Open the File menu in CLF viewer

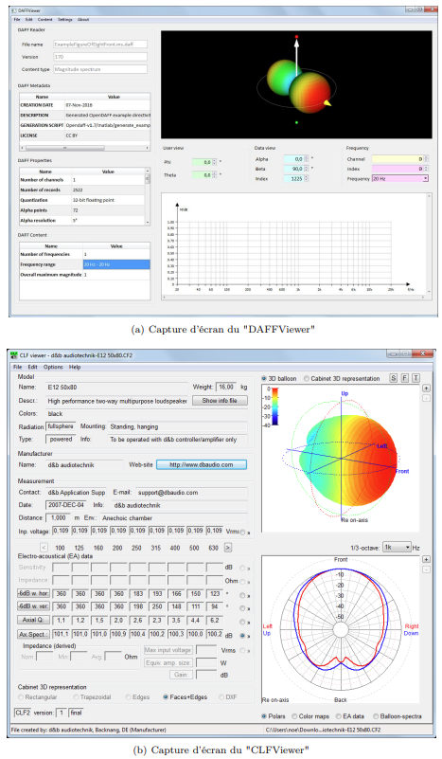tap(17, 367)
